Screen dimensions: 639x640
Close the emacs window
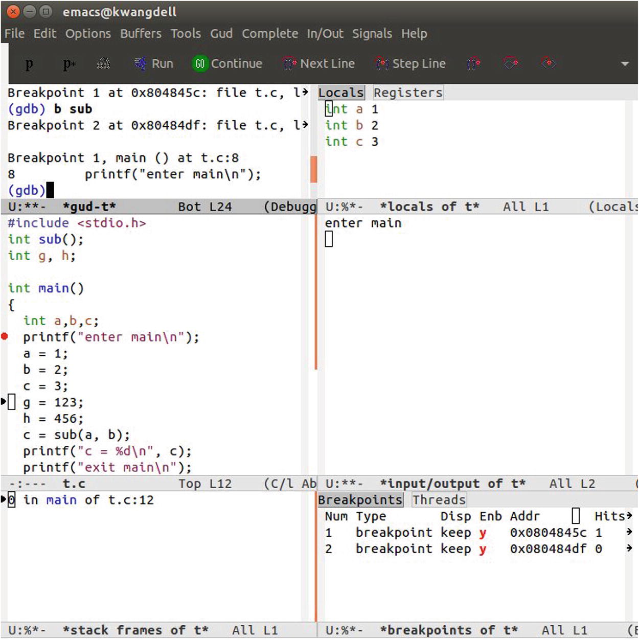pos(14,11)
